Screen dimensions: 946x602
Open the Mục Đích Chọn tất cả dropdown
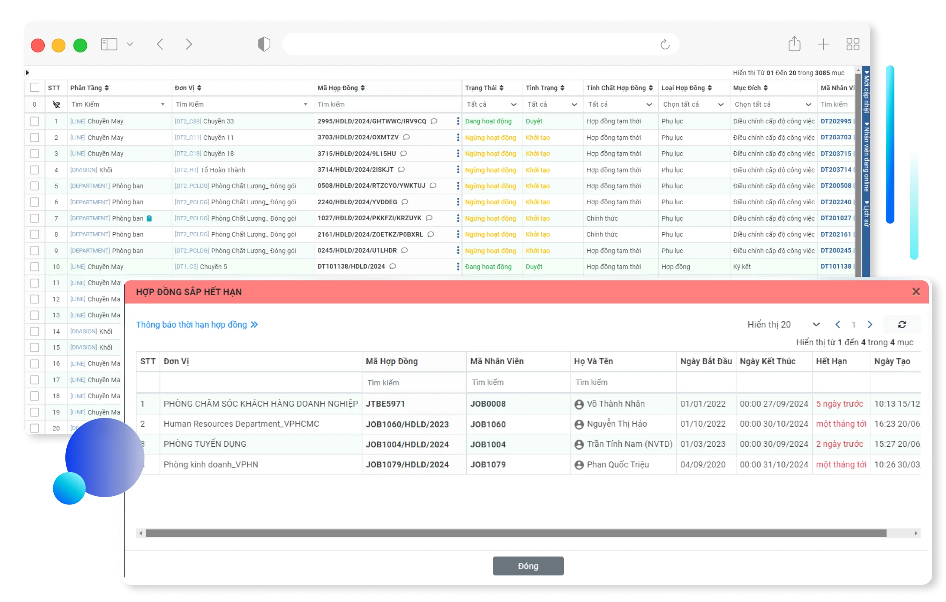click(773, 104)
